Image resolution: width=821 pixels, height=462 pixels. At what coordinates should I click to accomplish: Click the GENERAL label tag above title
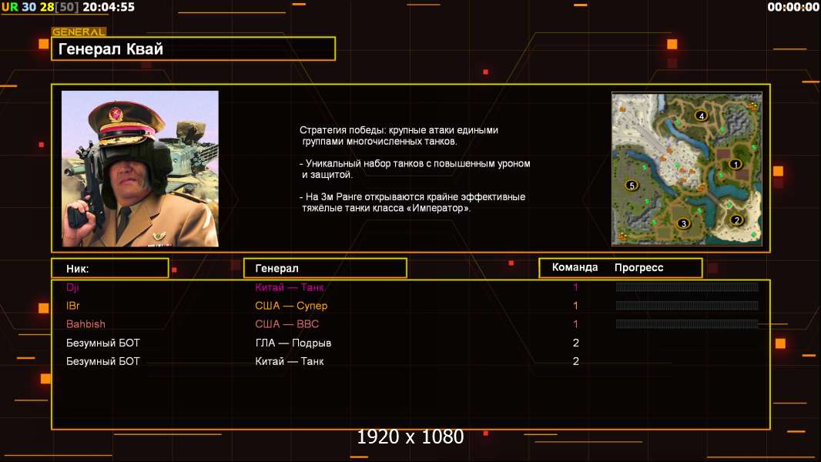pos(79,32)
